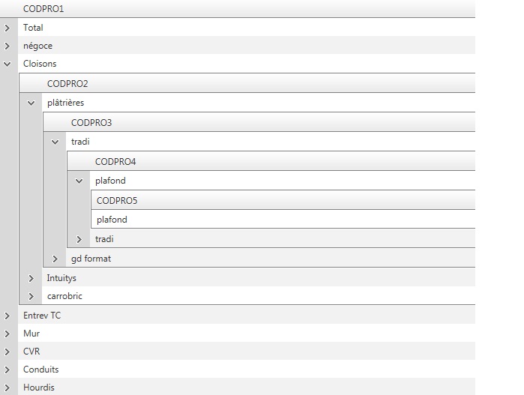Expand the Intuitys row
The height and width of the screenshot is (395, 524).
31,278
